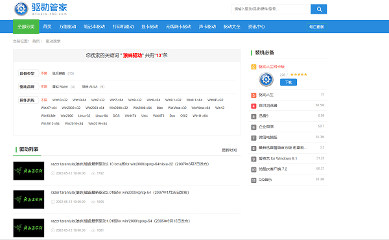389x240 pixels.
Task: Select 不限 in the 驱动品牌 filter row
Action: (x=44, y=87)
